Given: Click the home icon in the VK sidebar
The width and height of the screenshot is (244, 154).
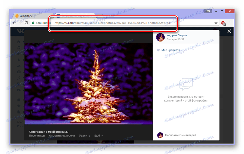Looking at the screenshot, I should (x=19, y=42).
